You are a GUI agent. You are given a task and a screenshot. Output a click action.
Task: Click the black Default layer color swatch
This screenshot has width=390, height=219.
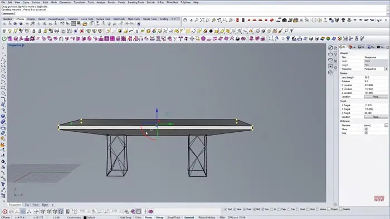click(85, 217)
